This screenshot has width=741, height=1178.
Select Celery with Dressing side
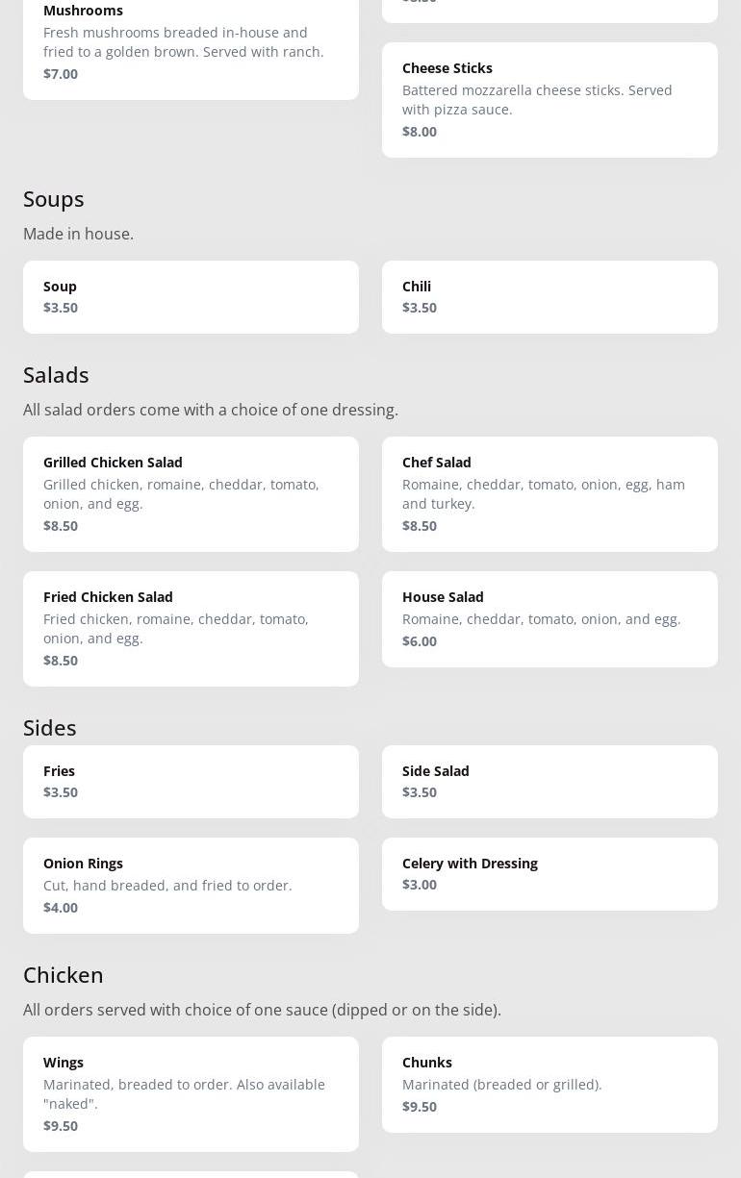pos(549,873)
